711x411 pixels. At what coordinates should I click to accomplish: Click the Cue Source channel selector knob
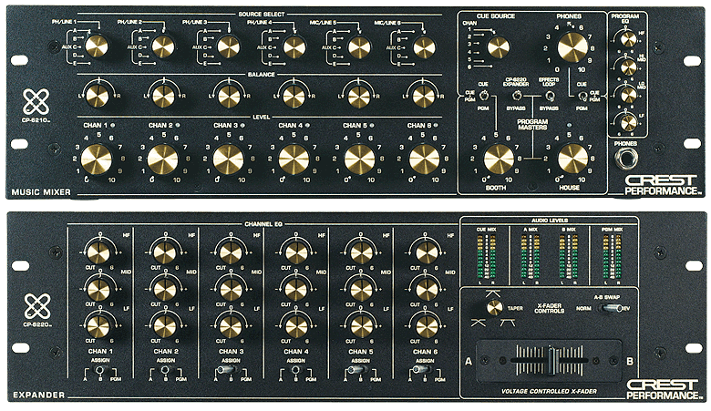499,46
